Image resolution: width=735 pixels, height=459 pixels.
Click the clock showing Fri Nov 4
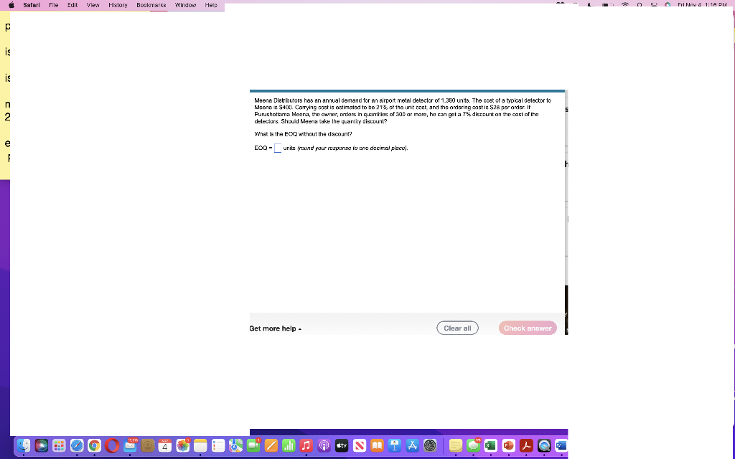click(x=702, y=5)
